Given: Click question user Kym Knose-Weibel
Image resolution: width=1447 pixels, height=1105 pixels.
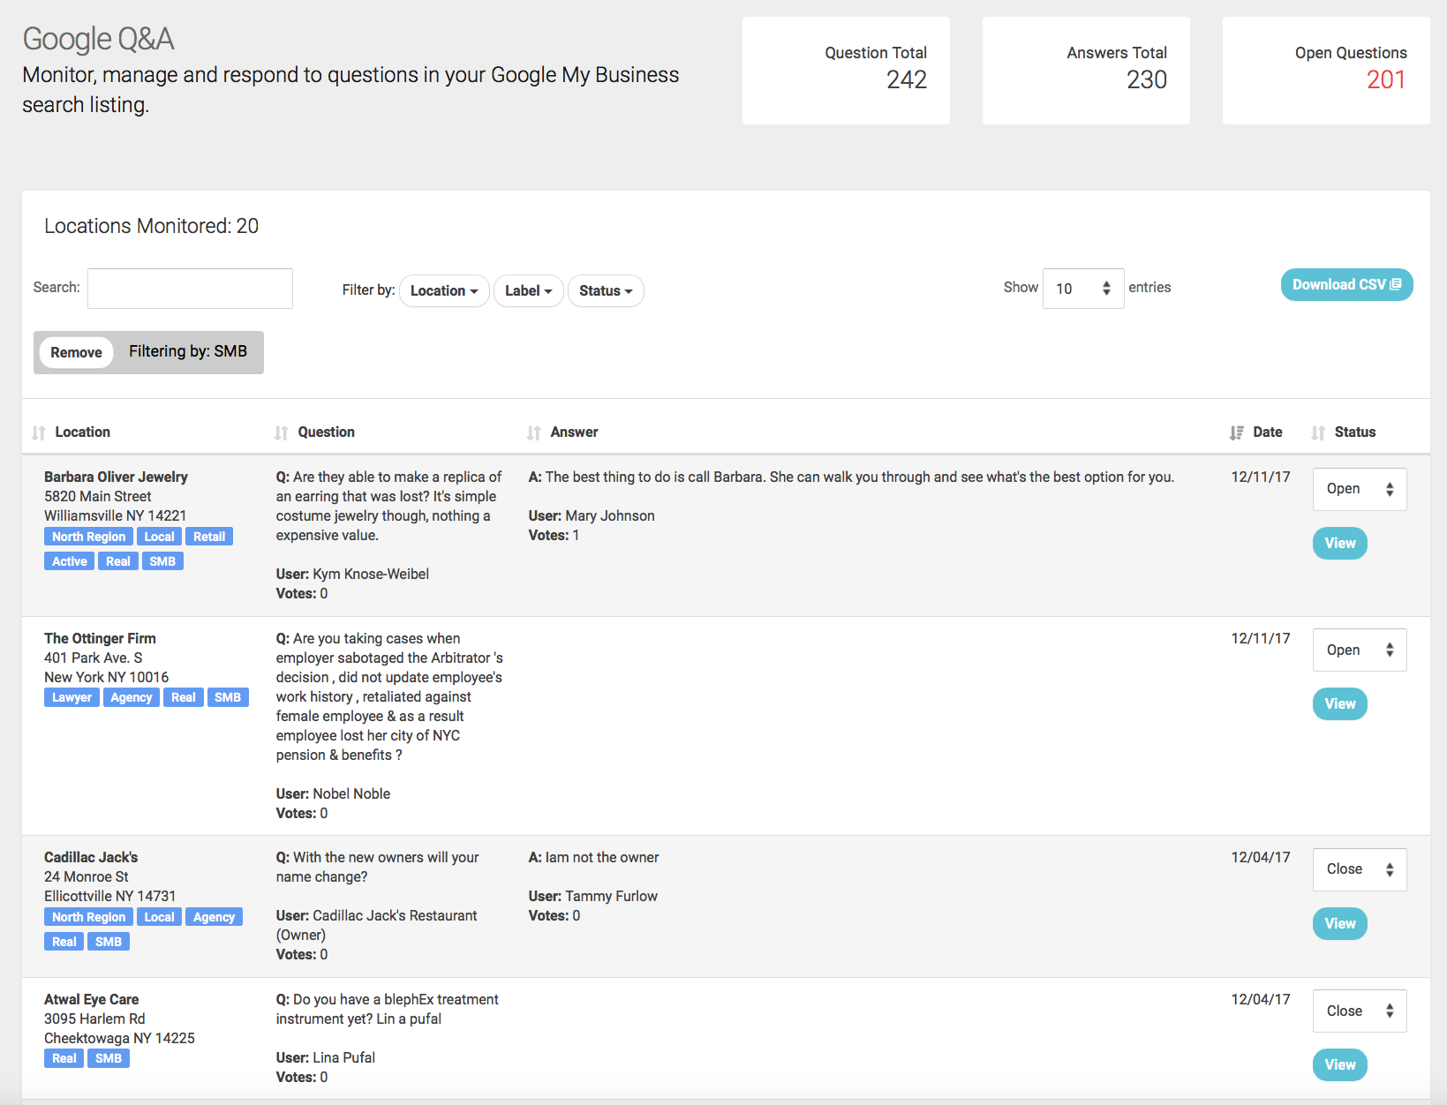Looking at the screenshot, I should (371, 574).
